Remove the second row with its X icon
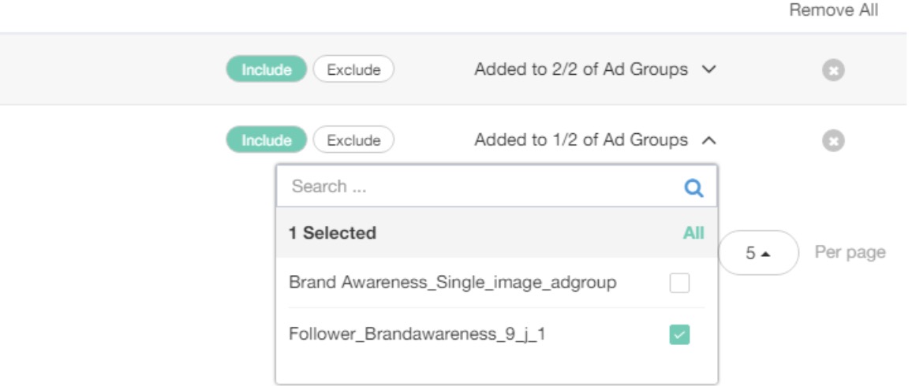This screenshot has width=912, height=386. [x=833, y=141]
